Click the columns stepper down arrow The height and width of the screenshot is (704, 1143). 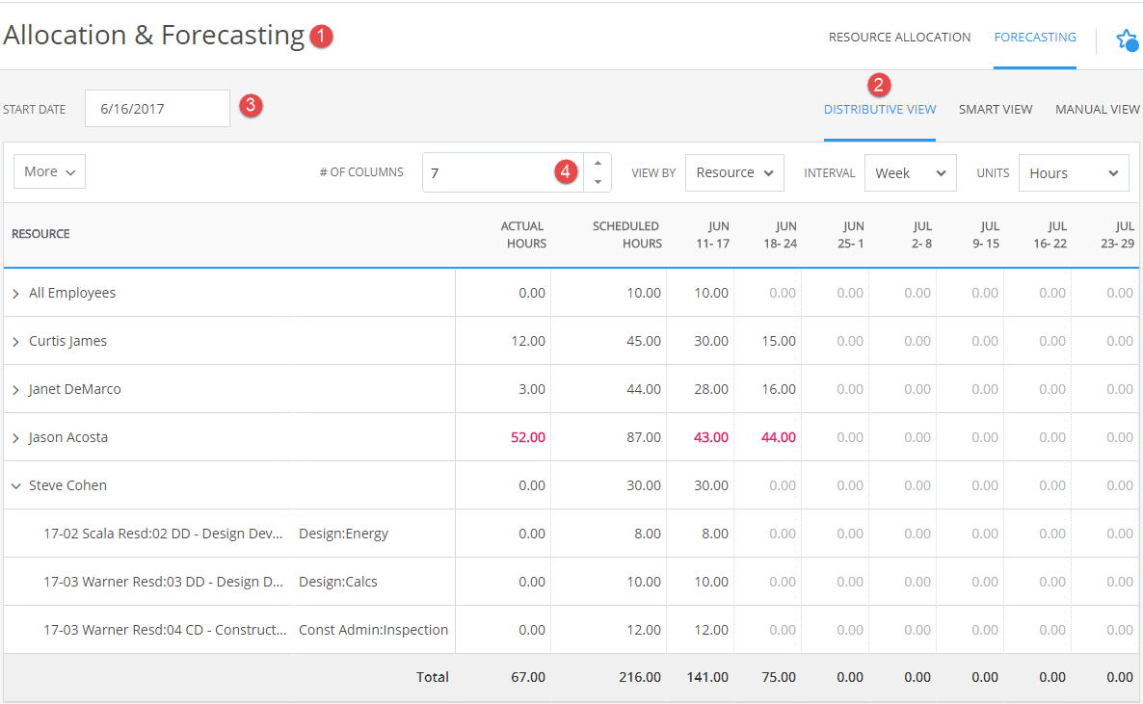(x=597, y=180)
